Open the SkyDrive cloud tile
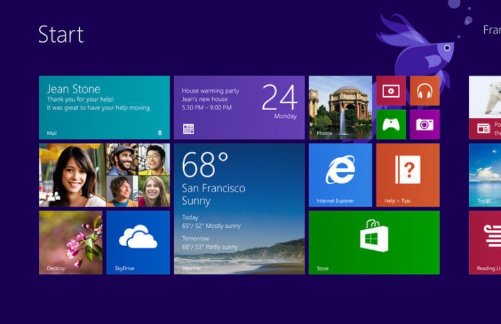This screenshot has width=501, height=324. (x=138, y=242)
